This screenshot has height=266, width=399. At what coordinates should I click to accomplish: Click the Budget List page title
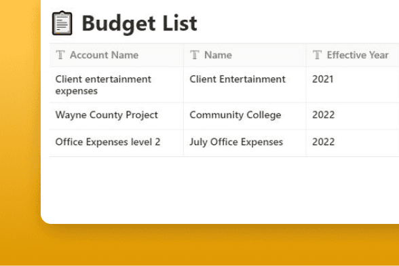tap(140, 24)
